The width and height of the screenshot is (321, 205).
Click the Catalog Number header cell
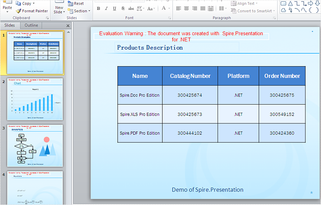[x=190, y=76]
